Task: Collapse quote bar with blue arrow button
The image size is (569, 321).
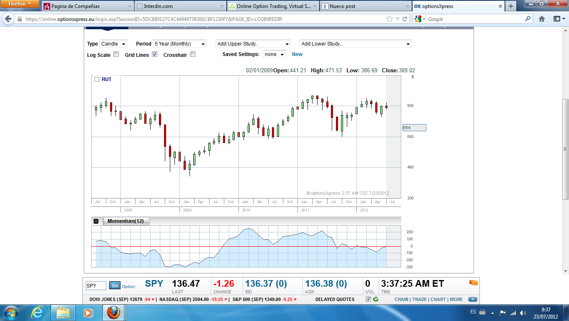Action: 472,299
